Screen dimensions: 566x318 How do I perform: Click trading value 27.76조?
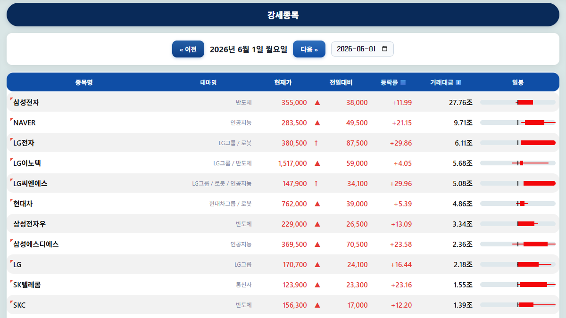click(461, 102)
